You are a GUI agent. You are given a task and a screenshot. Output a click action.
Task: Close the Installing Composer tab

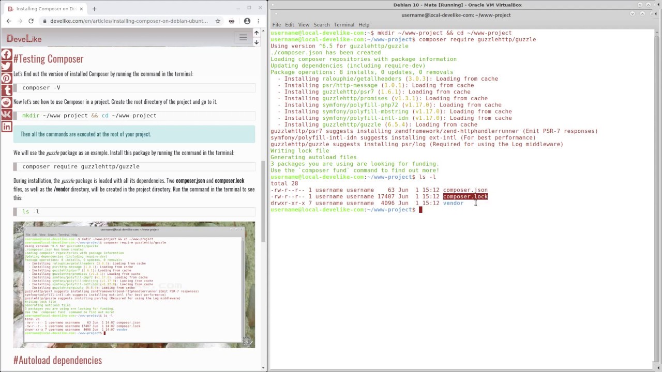[x=81, y=9]
